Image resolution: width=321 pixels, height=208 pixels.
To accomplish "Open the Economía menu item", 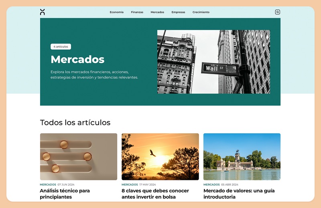I will tap(116, 12).
